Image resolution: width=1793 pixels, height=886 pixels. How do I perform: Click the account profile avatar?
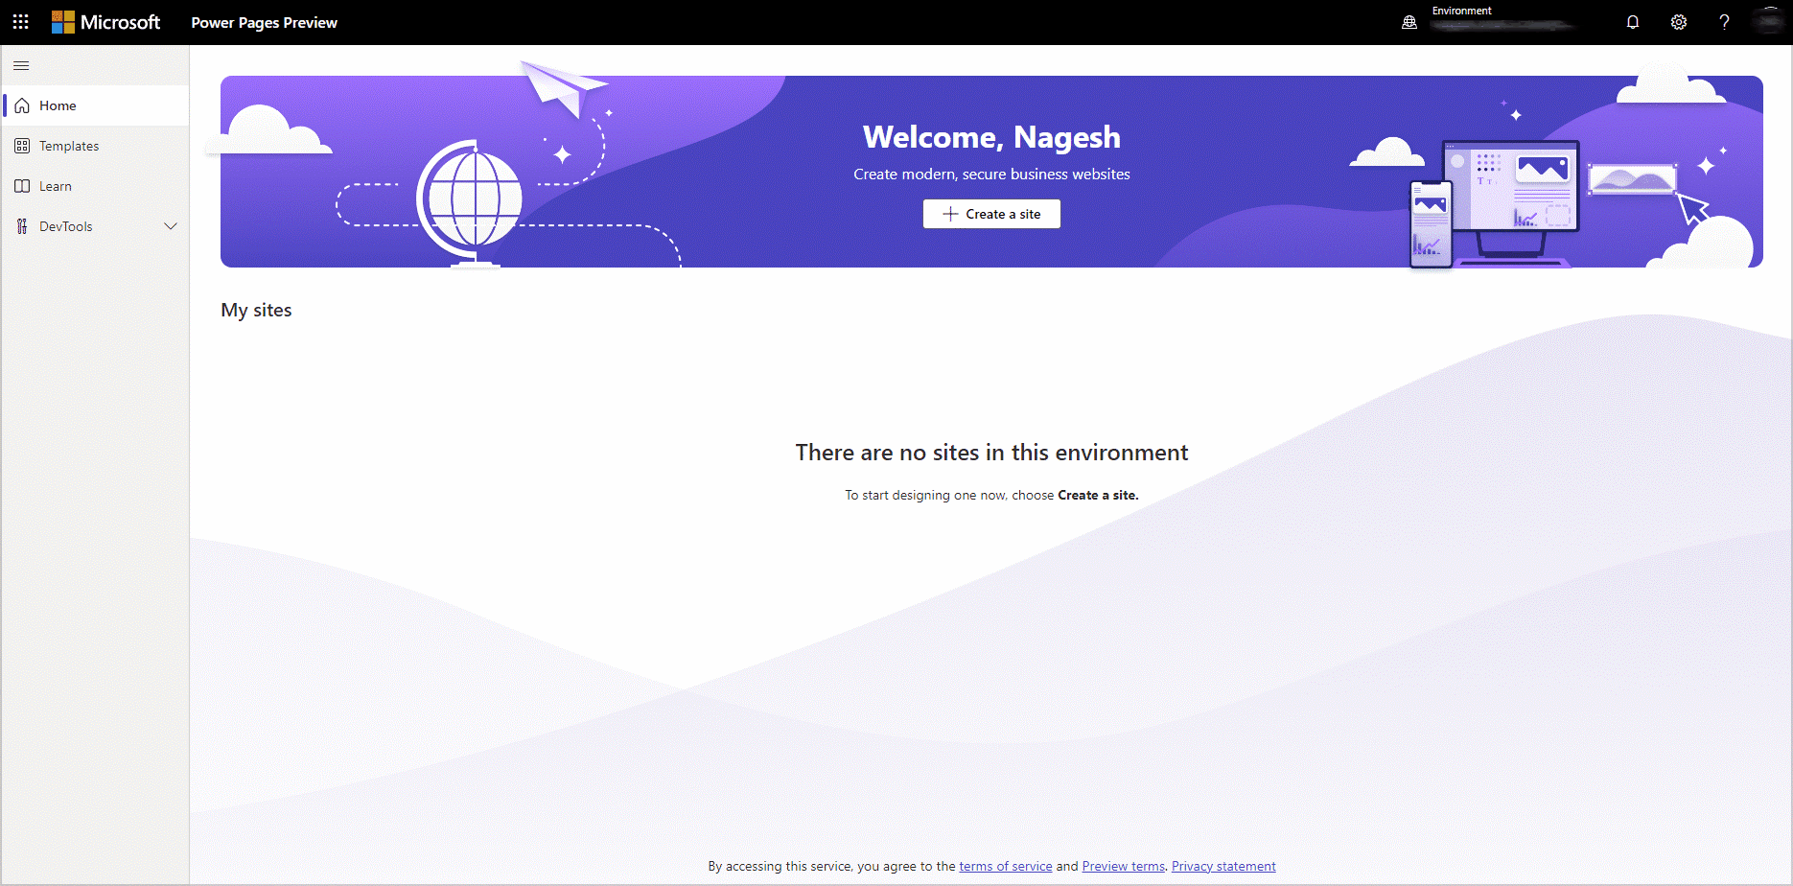(1769, 21)
